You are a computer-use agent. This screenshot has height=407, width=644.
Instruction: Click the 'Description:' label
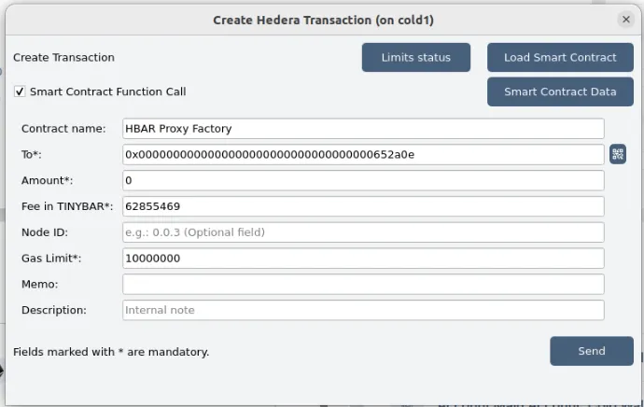tap(54, 310)
